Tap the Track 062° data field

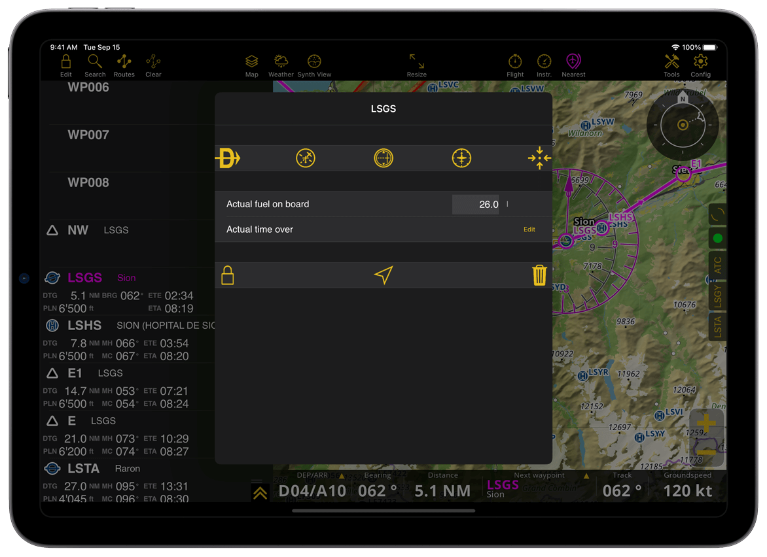pos(622,486)
